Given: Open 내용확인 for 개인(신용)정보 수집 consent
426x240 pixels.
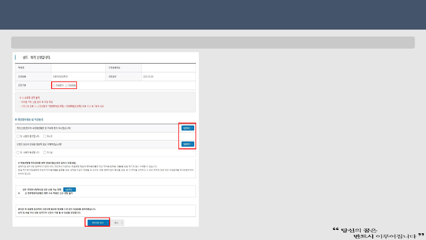Looking at the screenshot, I should point(188,128).
